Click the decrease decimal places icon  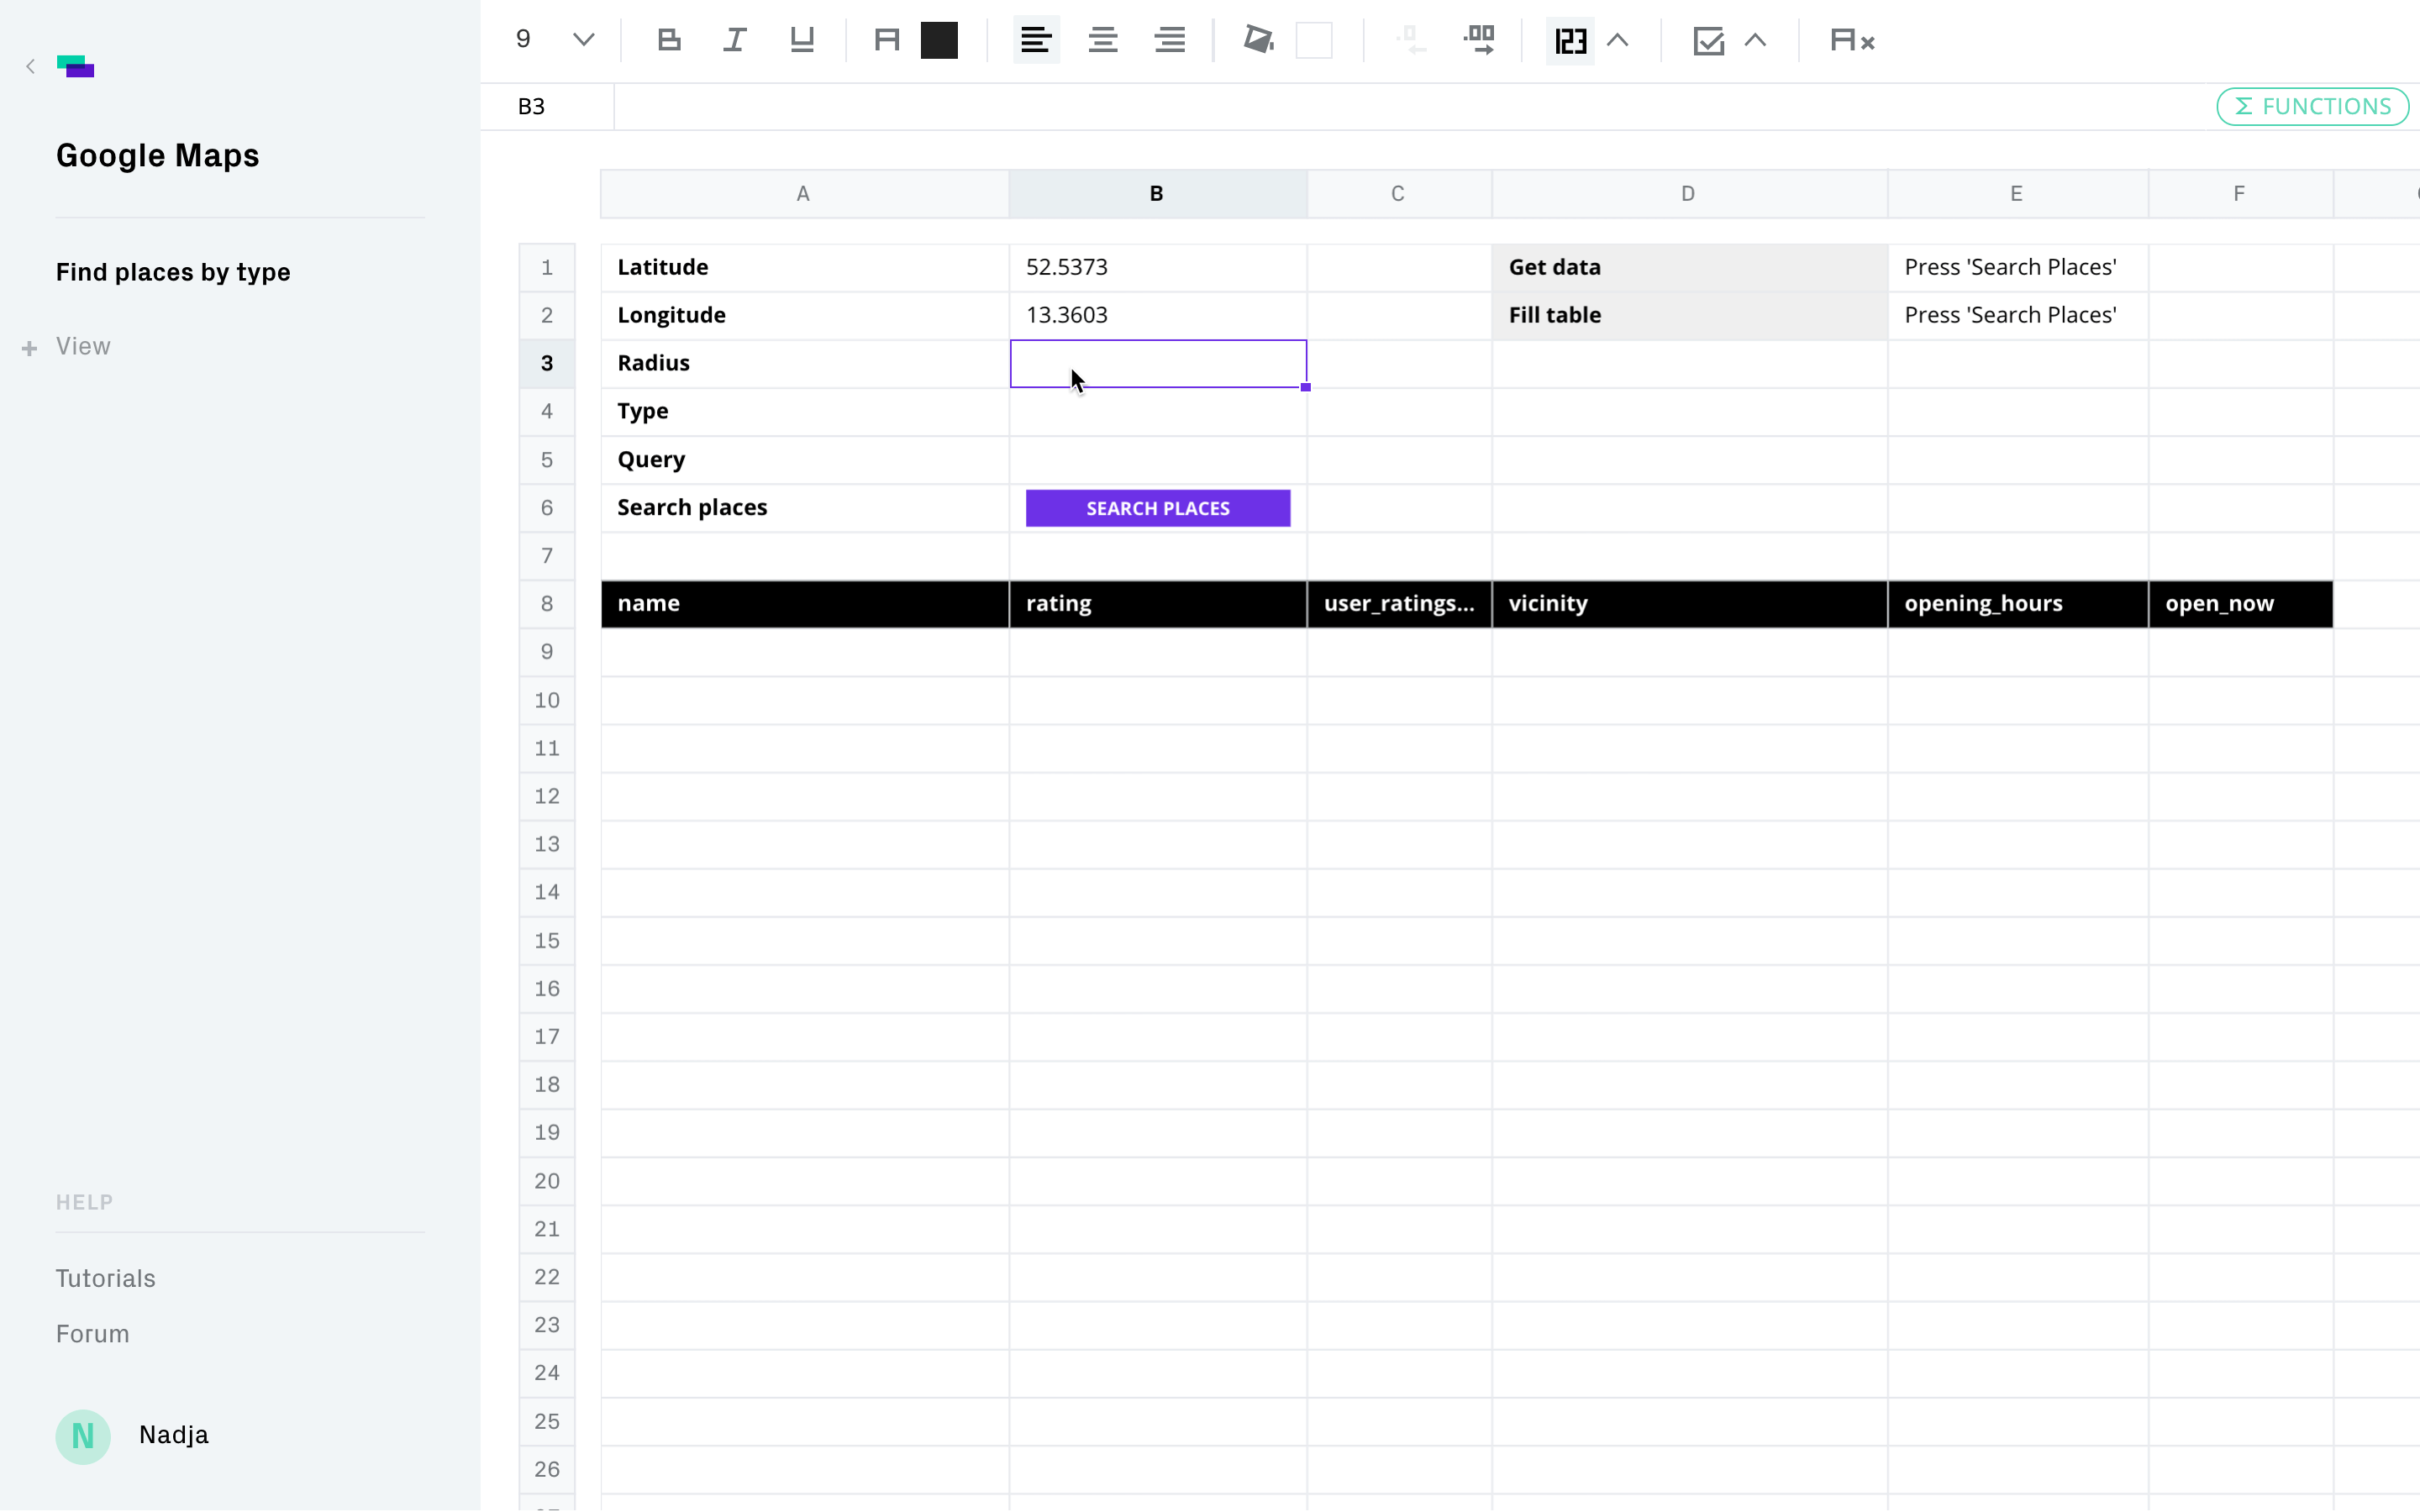1411,40
